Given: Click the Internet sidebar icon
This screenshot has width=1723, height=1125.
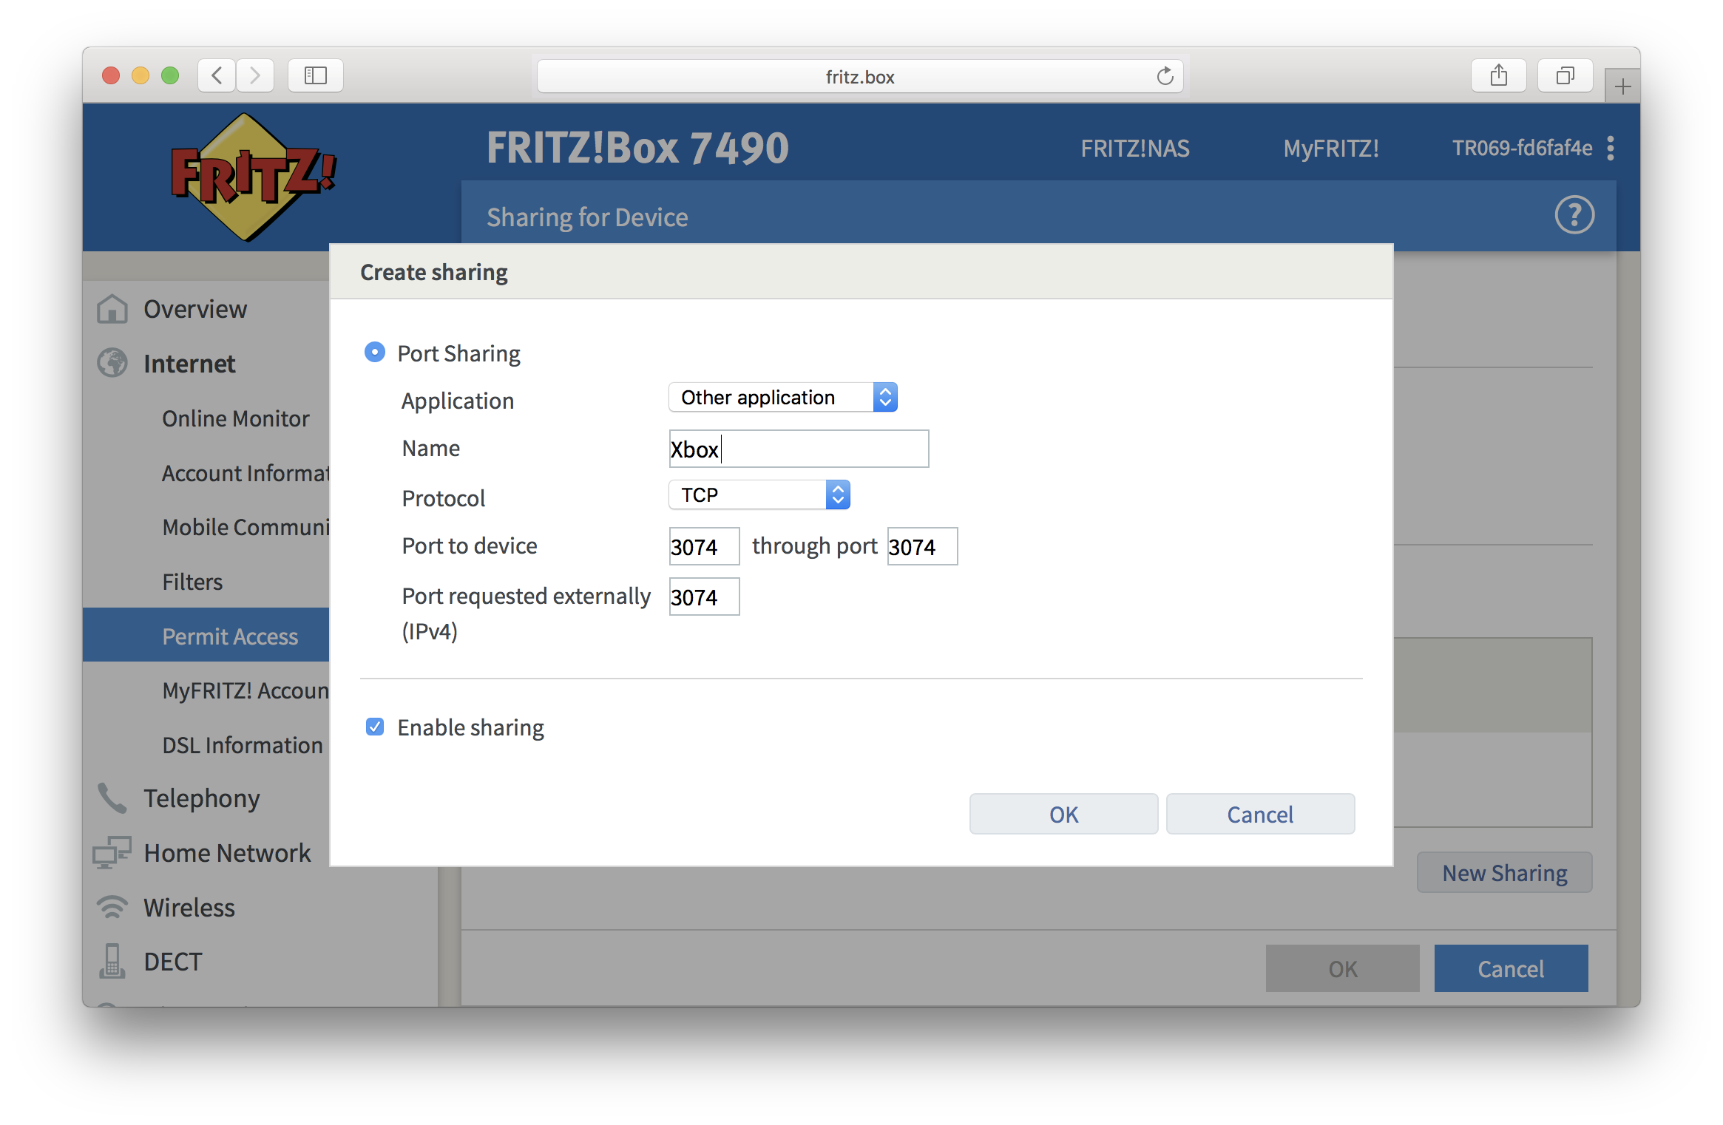Looking at the screenshot, I should [x=110, y=363].
